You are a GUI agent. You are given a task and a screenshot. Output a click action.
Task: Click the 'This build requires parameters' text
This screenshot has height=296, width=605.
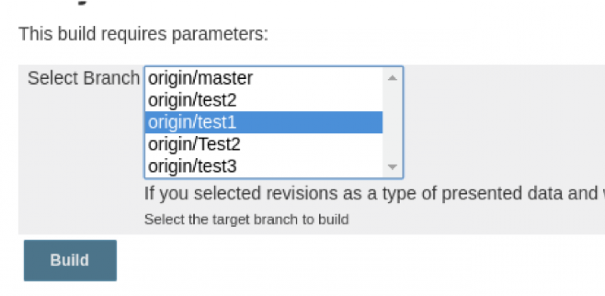(x=143, y=33)
